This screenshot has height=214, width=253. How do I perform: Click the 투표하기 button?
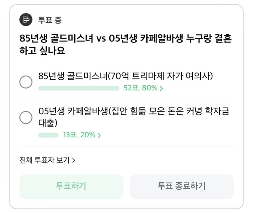click(71, 187)
